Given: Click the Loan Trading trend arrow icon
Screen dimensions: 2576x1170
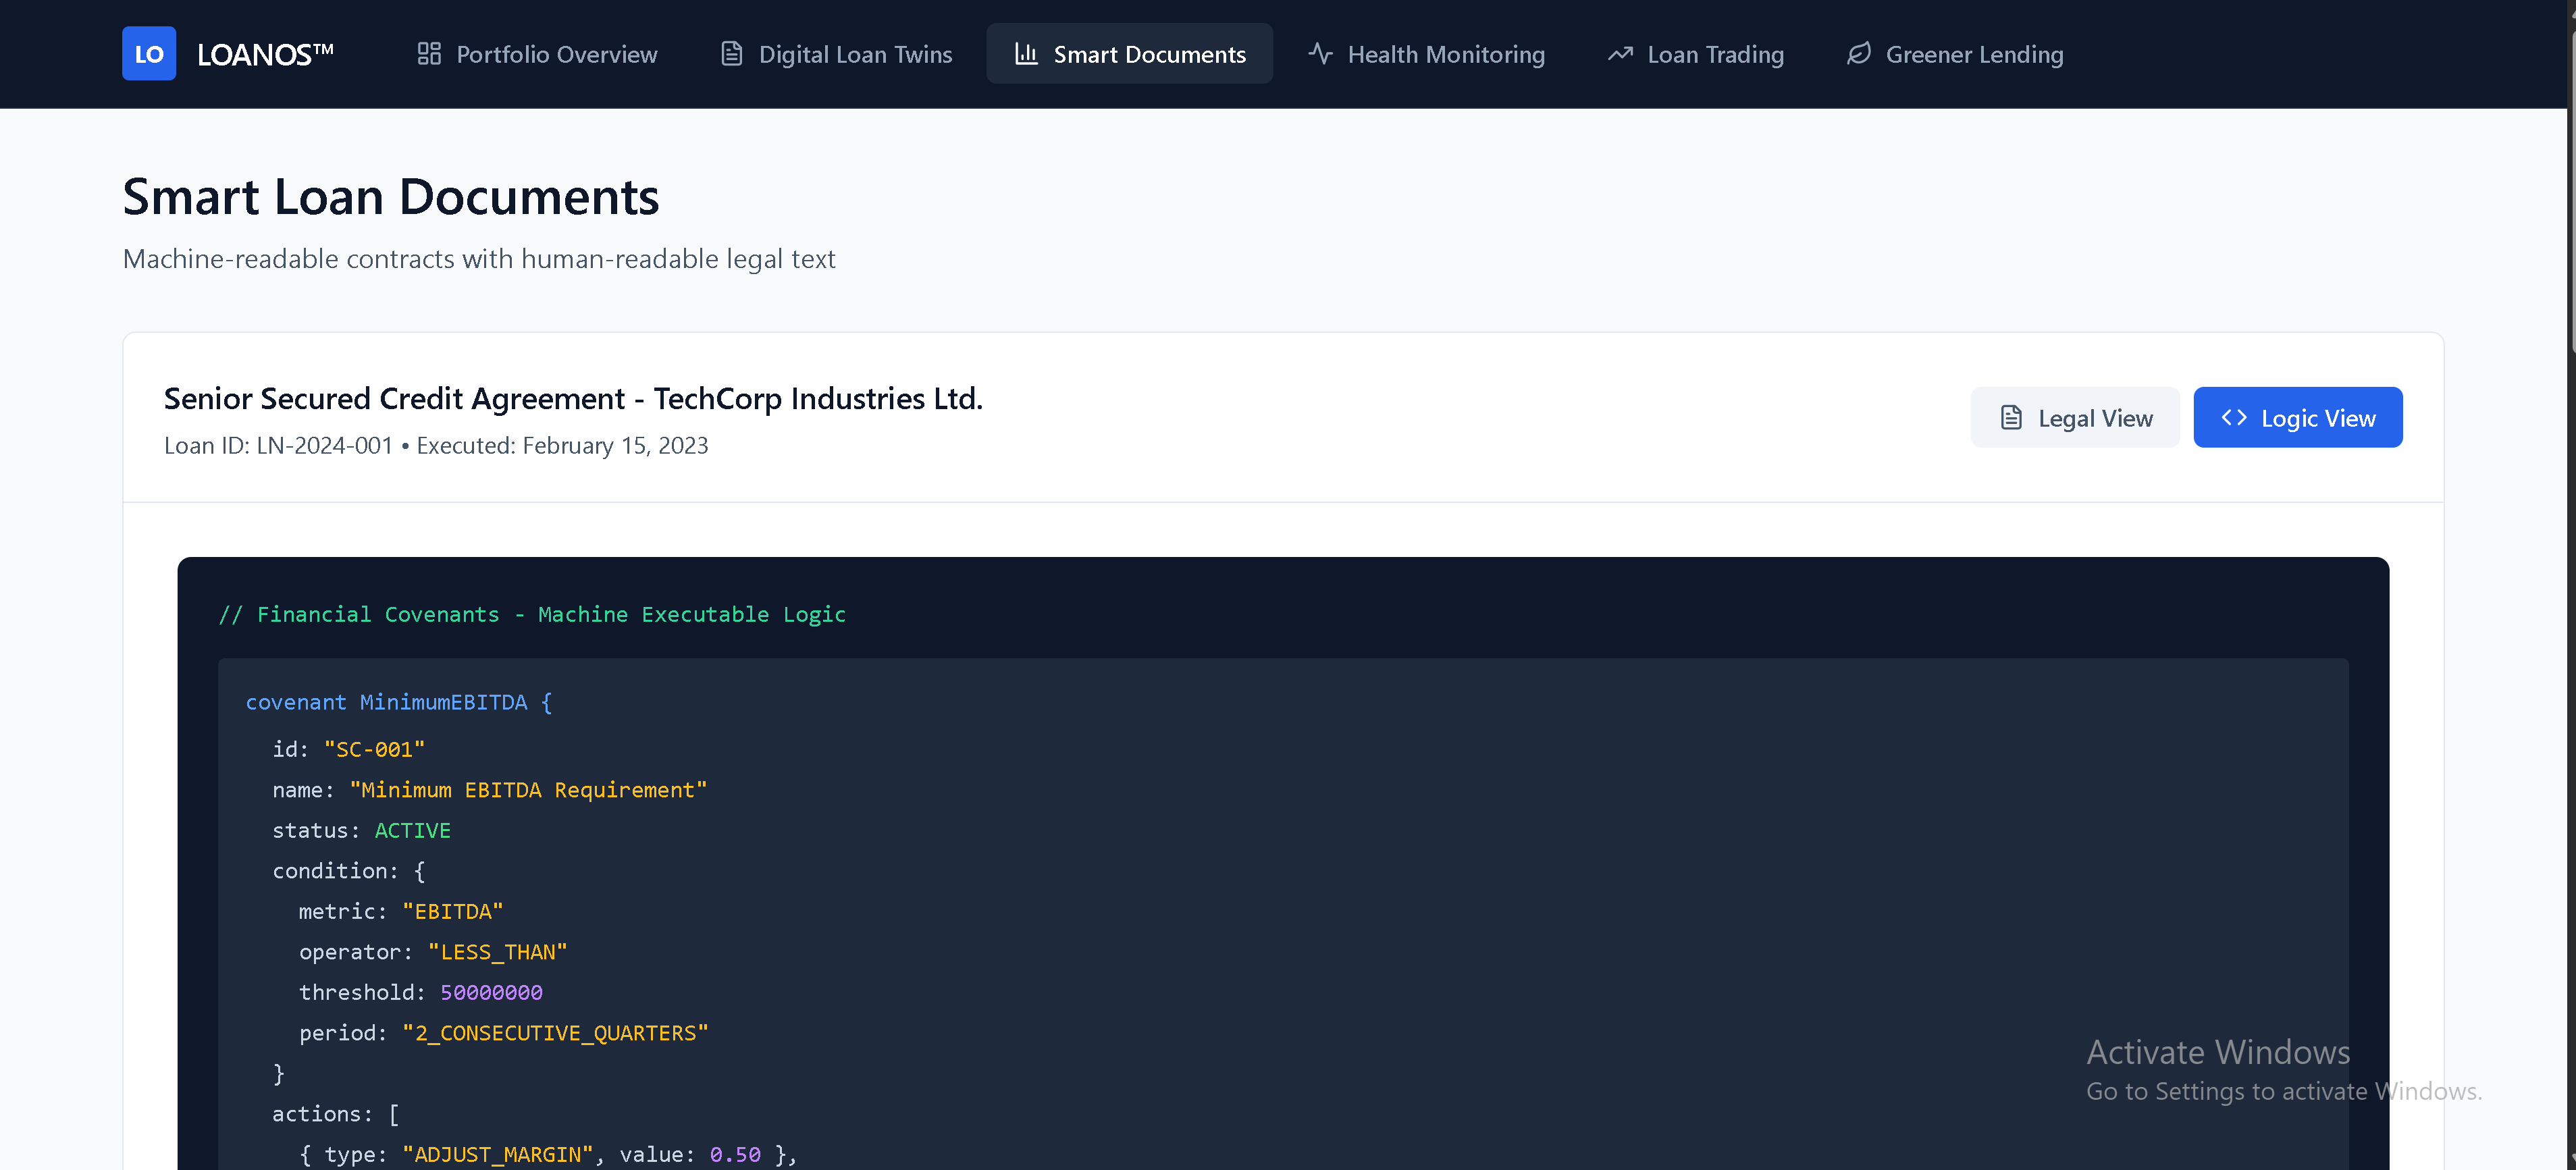Looking at the screenshot, I should click(1620, 54).
